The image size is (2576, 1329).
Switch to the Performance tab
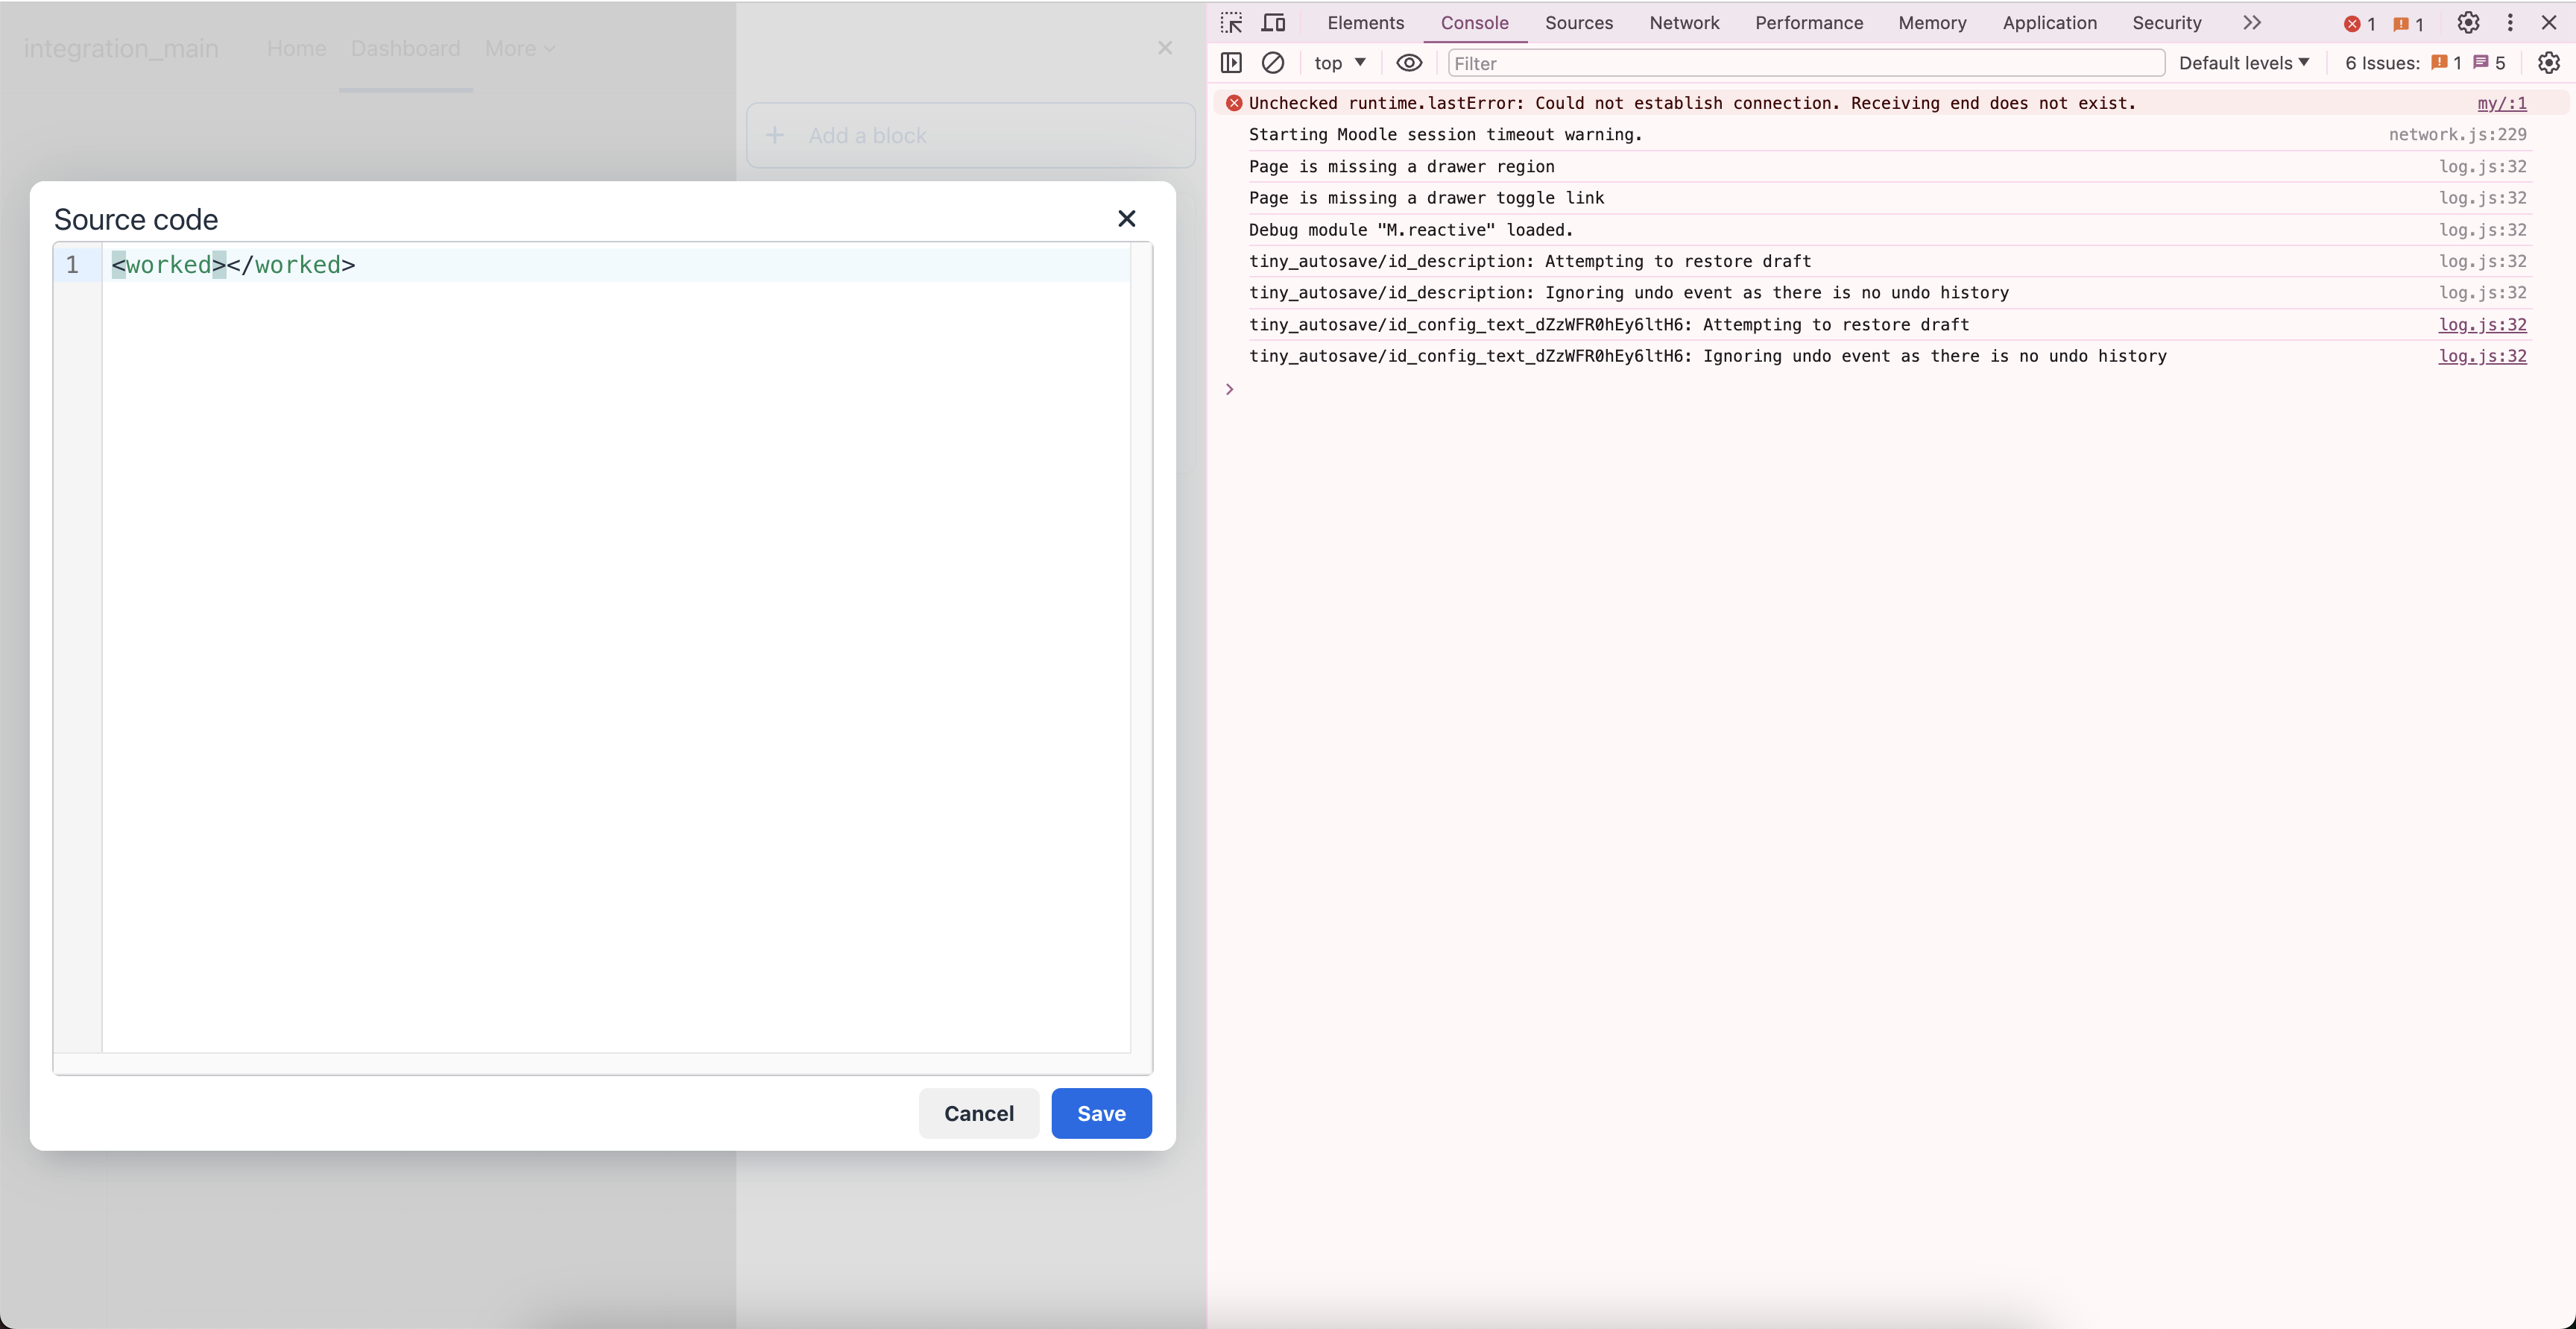click(x=1809, y=23)
